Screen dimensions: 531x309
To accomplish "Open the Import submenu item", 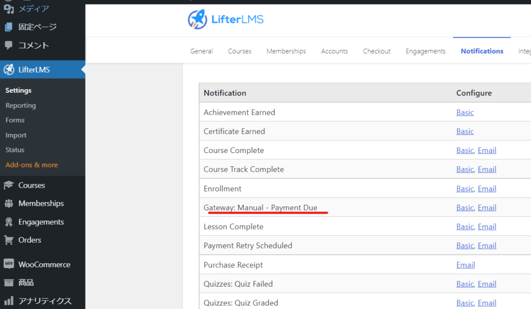I will coord(16,135).
